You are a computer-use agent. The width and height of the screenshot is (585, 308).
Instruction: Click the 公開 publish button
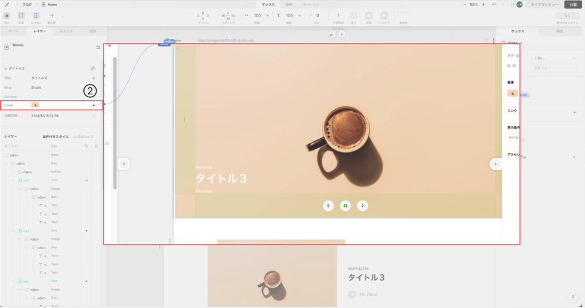[x=573, y=5]
